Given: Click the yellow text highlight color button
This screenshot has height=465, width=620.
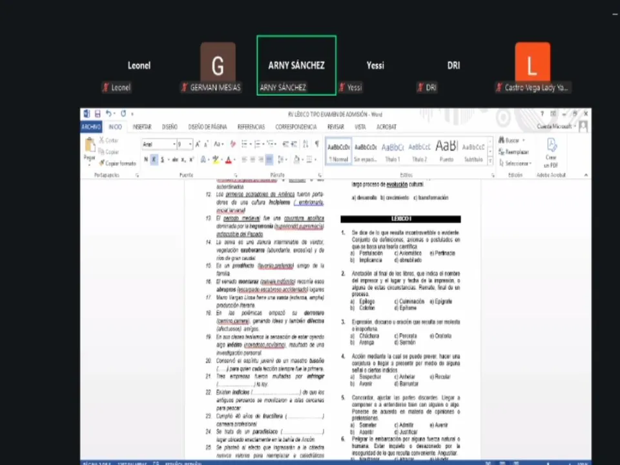Looking at the screenshot, I should [216, 160].
